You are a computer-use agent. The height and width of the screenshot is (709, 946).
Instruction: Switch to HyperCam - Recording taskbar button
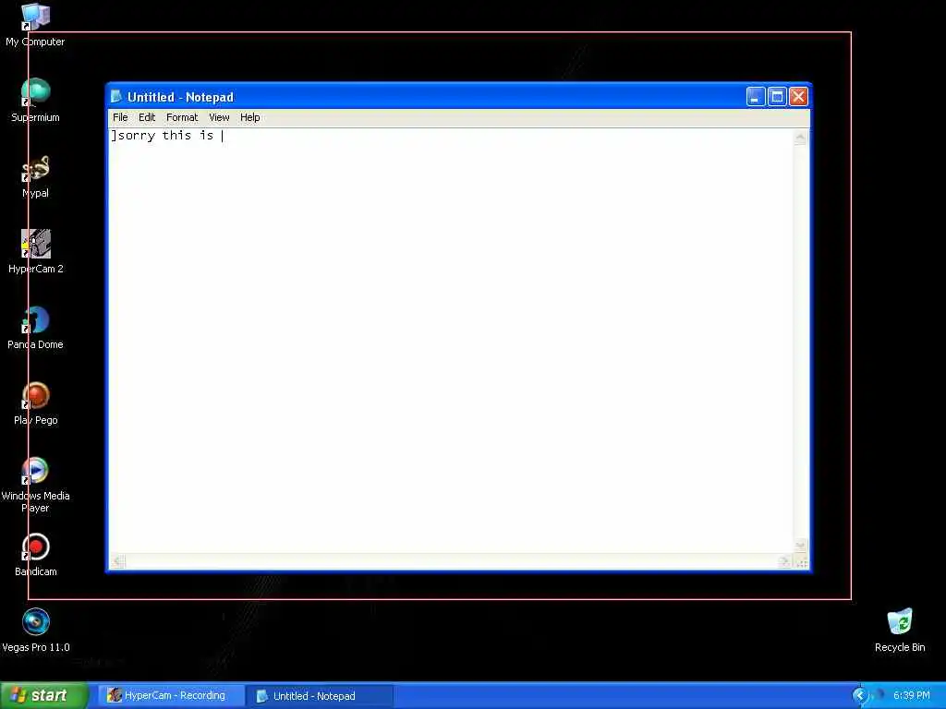(x=170, y=696)
